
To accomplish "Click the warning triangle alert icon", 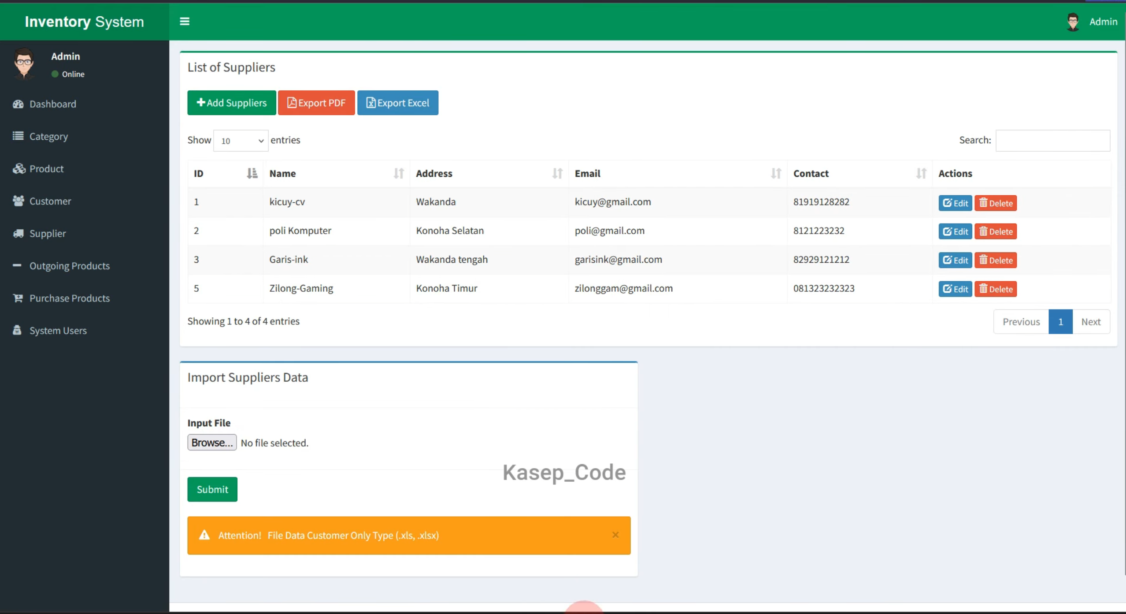I will click(x=204, y=535).
